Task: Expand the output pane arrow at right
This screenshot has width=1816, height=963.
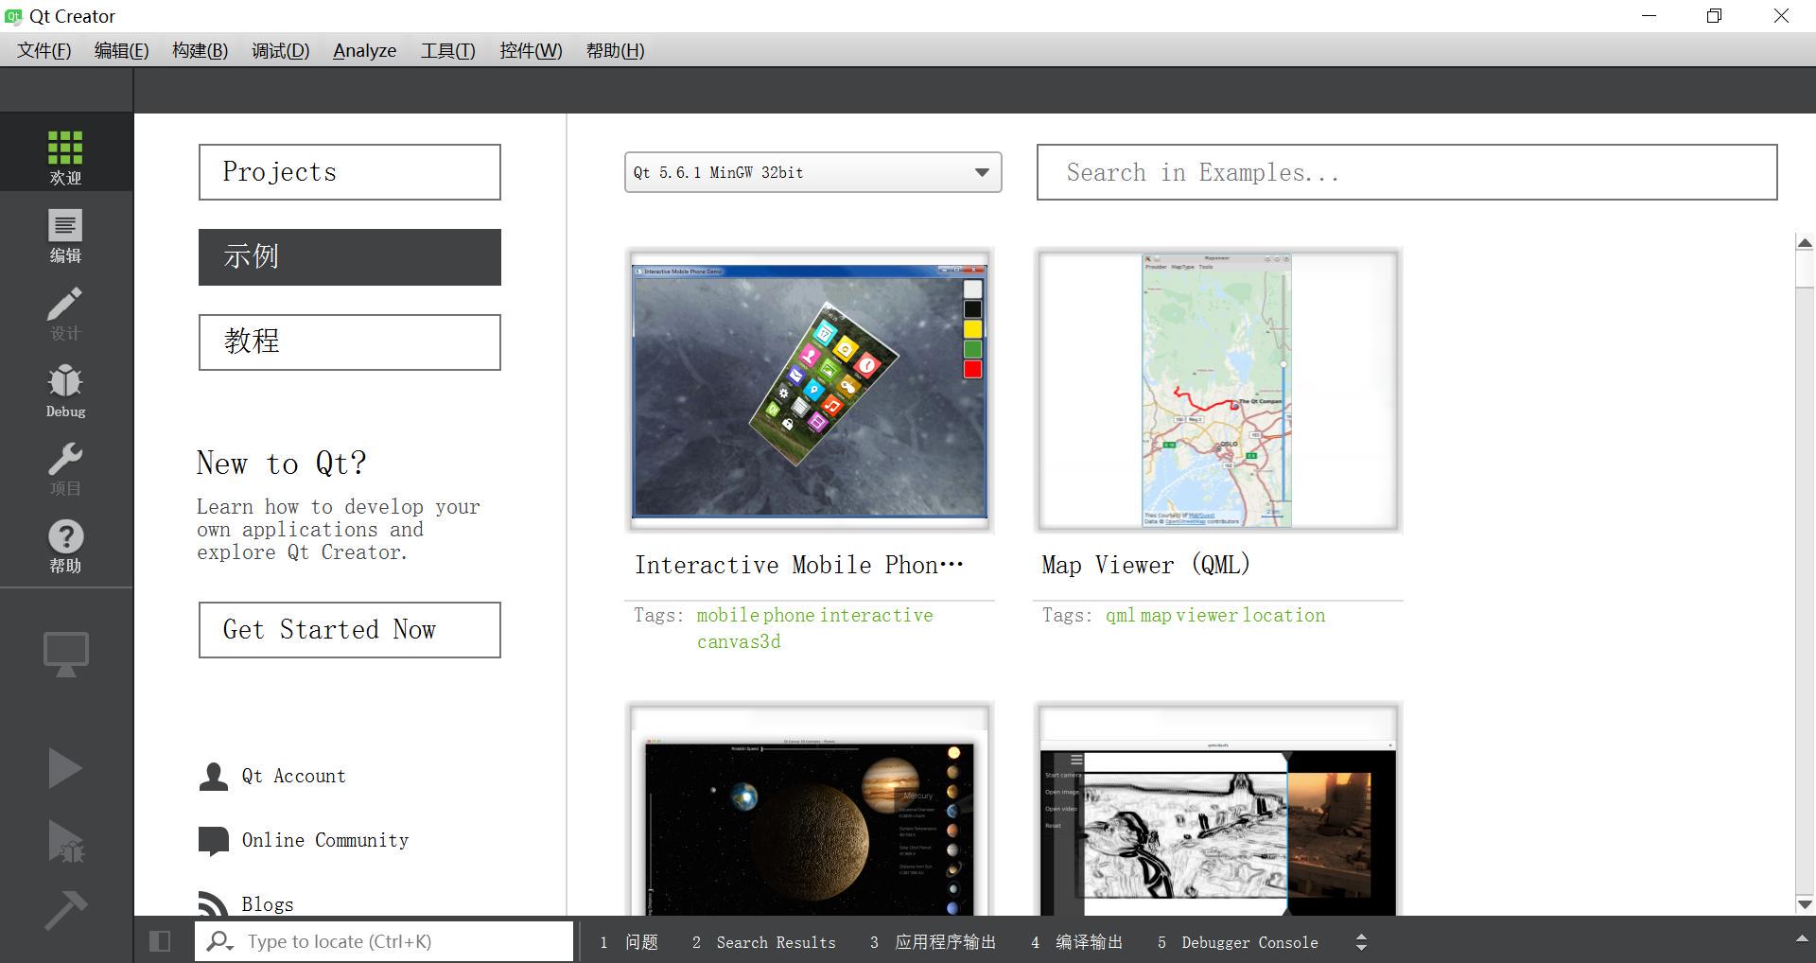Action: tap(1801, 939)
